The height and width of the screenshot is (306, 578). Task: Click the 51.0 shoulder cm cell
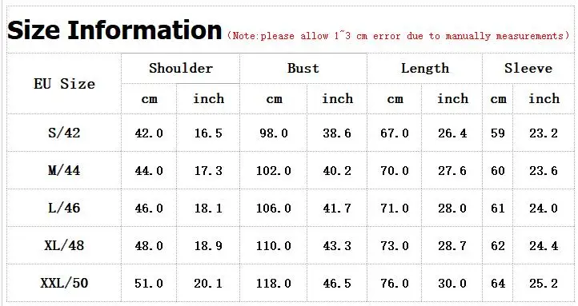(x=149, y=283)
